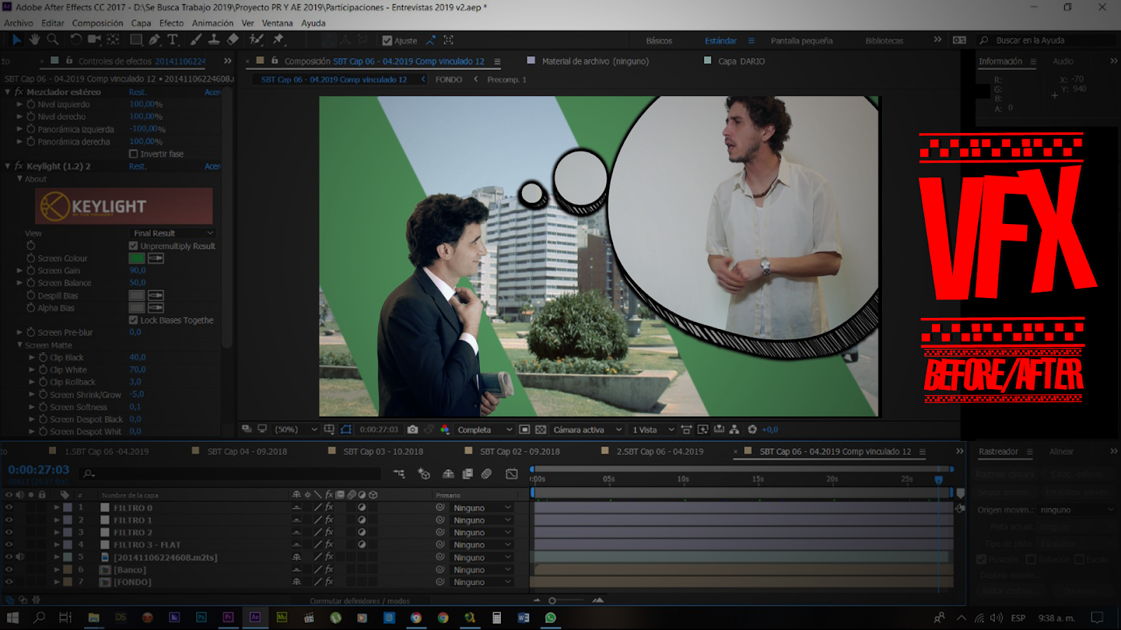The height and width of the screenshot is (630, 1121).
Task: Reset the Keylight effect with Rest.
Action: (137, 166)
